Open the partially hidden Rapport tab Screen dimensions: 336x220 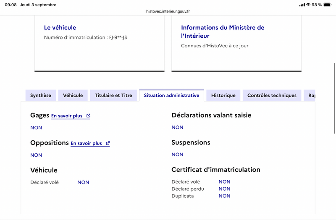point(310,96)
